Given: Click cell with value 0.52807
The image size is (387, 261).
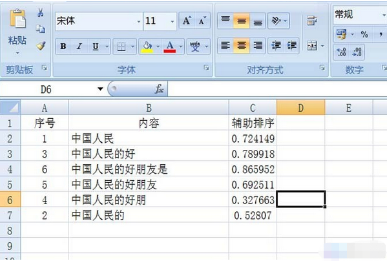Looking at the screenshot, I should [x=253, y=215].
